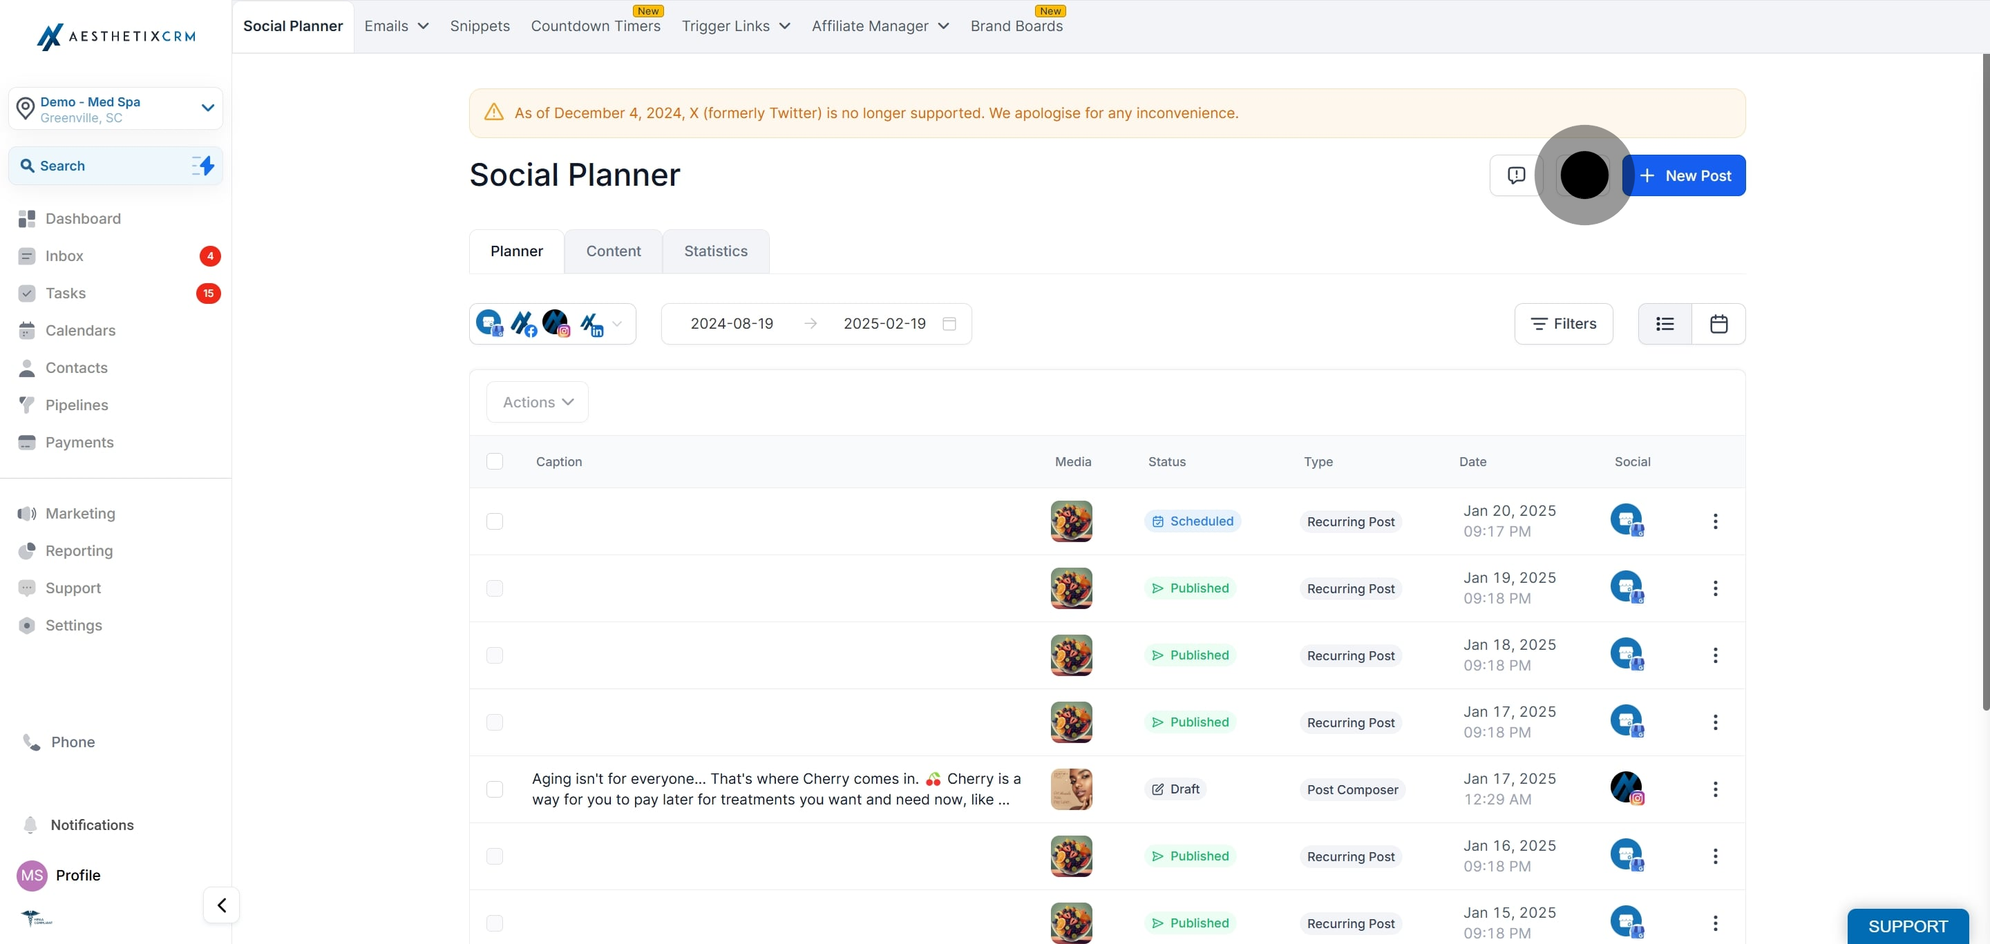
Task: Switch to list view icon
Action: coord(1665,323)
